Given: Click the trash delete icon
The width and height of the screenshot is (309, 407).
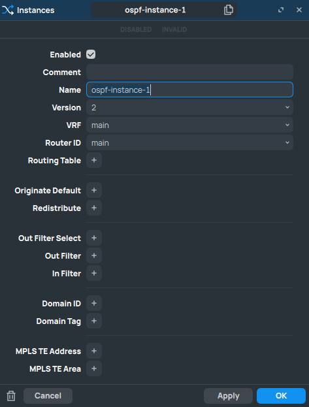Looking at the screenshot, I should point(11,396).
